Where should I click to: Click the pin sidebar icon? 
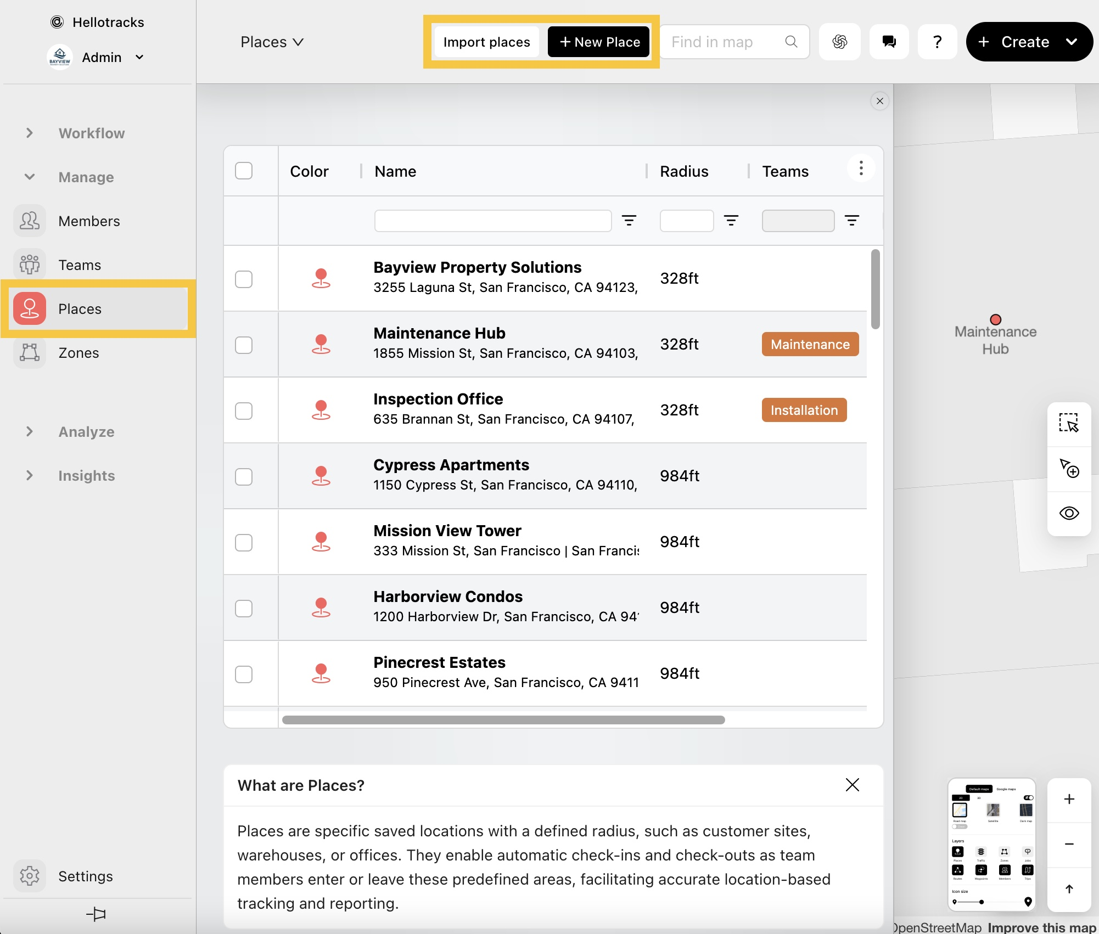coord(97,914)
